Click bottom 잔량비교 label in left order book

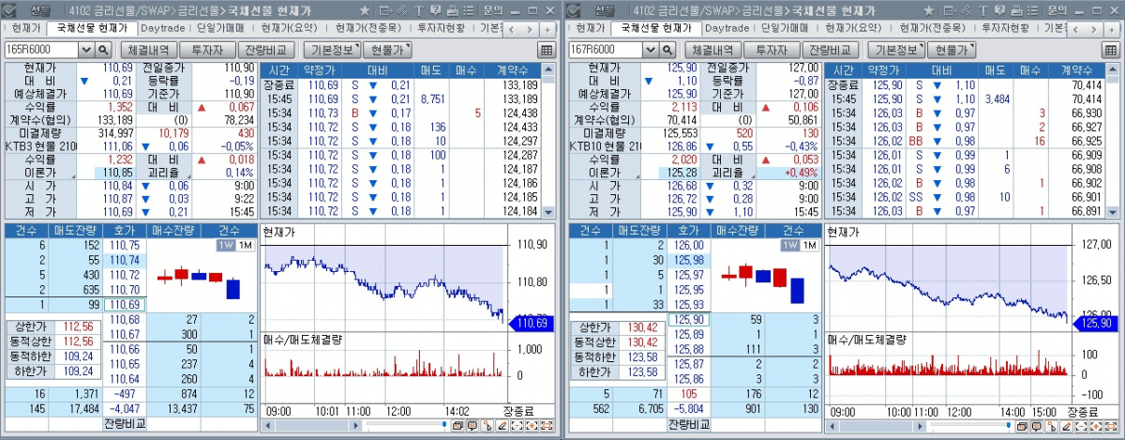[126, 424]
